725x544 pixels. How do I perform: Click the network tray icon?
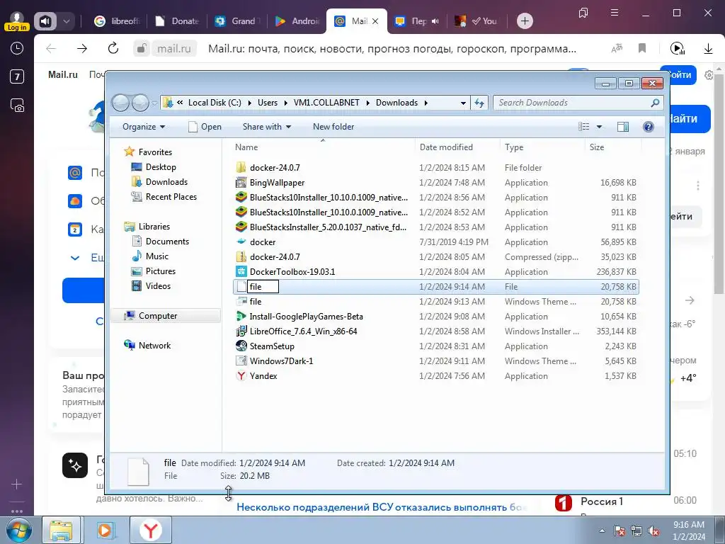point(636,531)
